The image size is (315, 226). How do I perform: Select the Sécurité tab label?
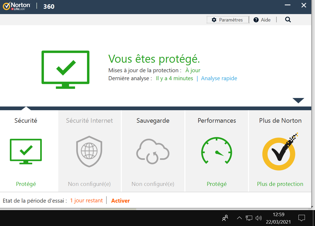pyautogui.click(x=26, y=121)
